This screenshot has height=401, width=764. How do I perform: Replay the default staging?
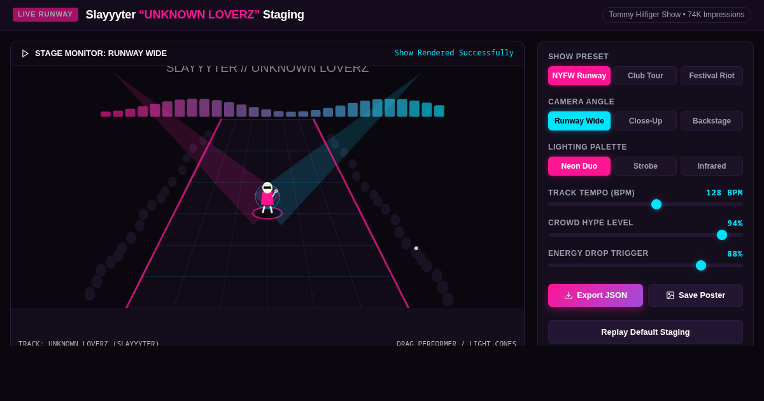(x=646, y=332)
